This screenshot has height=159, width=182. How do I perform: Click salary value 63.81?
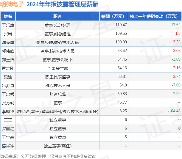[122, 76]
